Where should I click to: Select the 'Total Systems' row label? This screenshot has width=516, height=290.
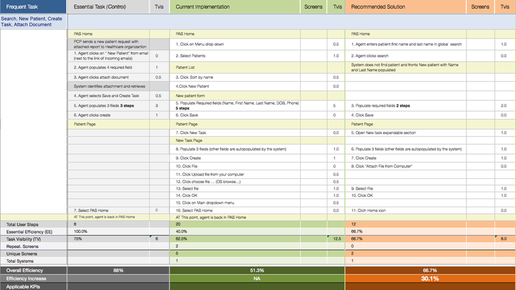(33, 261)
